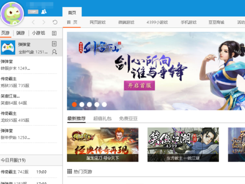This screenshot has width=245, height=184.
Task: Open the Jade Sword game thumbnail
Action: click(x=237, y=145)
